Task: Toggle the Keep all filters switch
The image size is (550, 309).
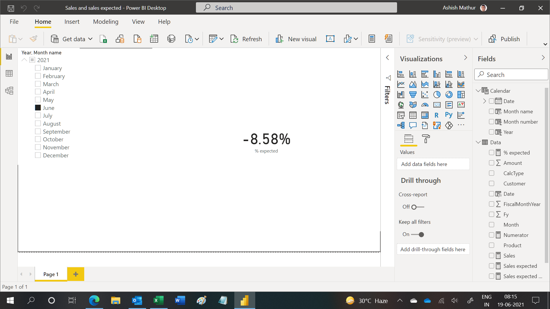Action: point(417,234)
